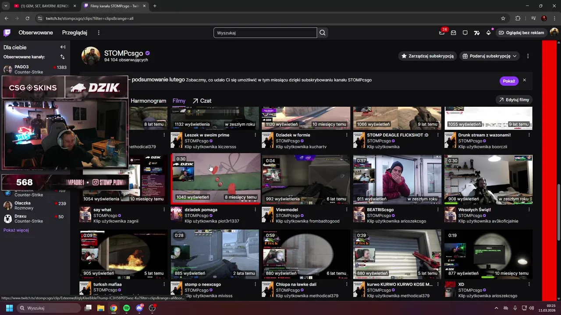The height and width of the screenshot is (315, 561).
Task: Select the Filmy tab
Action: (179, 101)
